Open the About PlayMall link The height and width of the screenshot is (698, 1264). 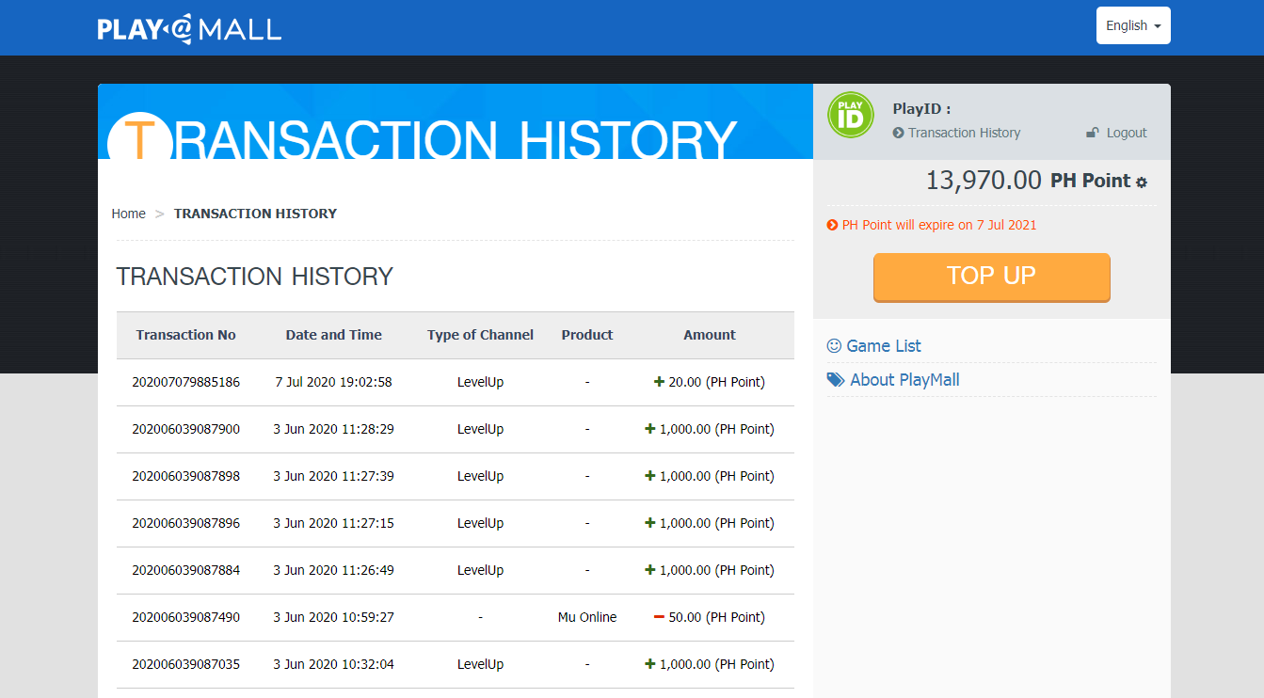[904, 380]
